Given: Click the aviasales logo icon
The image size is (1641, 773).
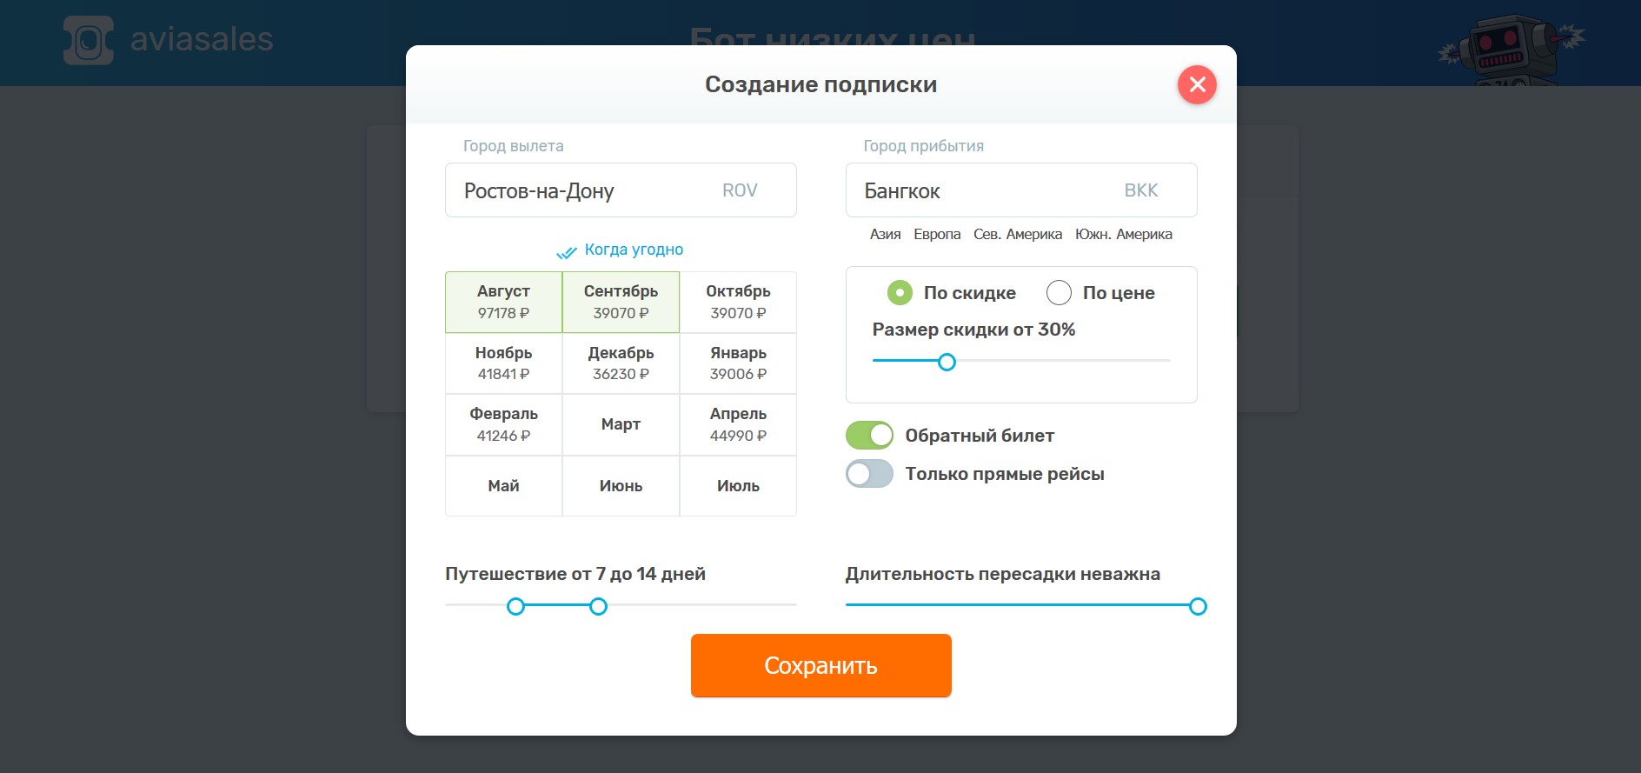Looking at the screenshot, I should [88, 40].
